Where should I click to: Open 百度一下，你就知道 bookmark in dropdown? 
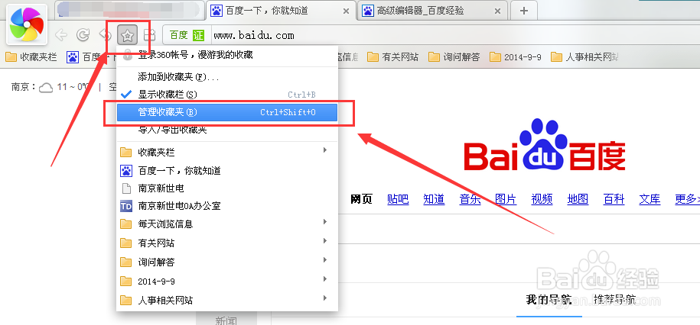[226, 171]
